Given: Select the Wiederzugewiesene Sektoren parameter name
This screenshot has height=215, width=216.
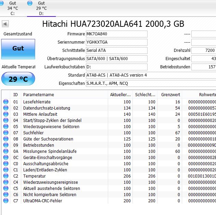Looking at the screenshot, I should pos(51,127).
